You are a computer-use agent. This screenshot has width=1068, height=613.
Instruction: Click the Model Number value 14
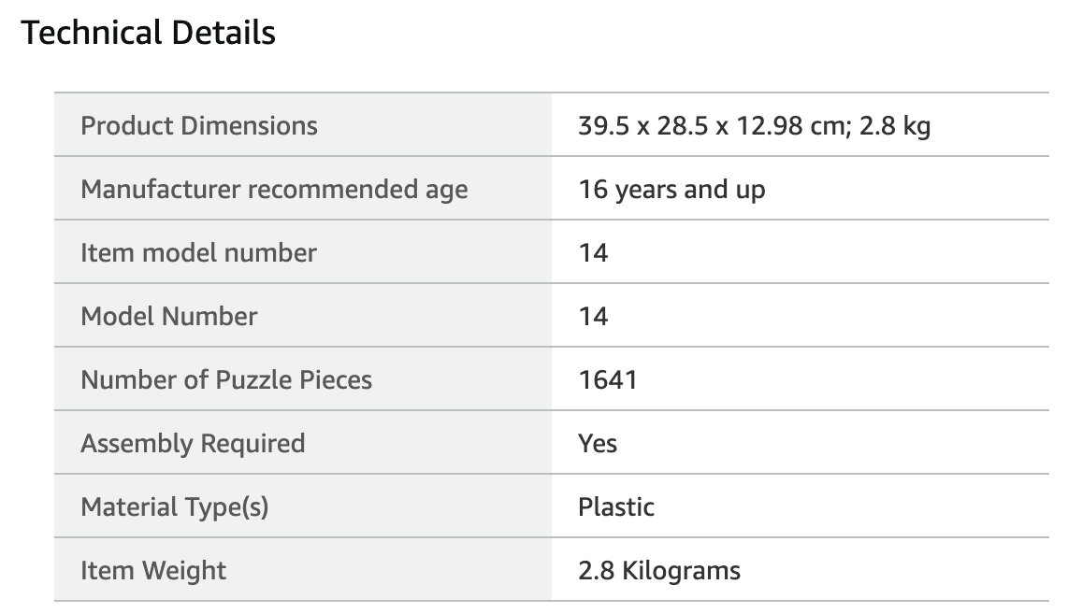click(593, 317)
